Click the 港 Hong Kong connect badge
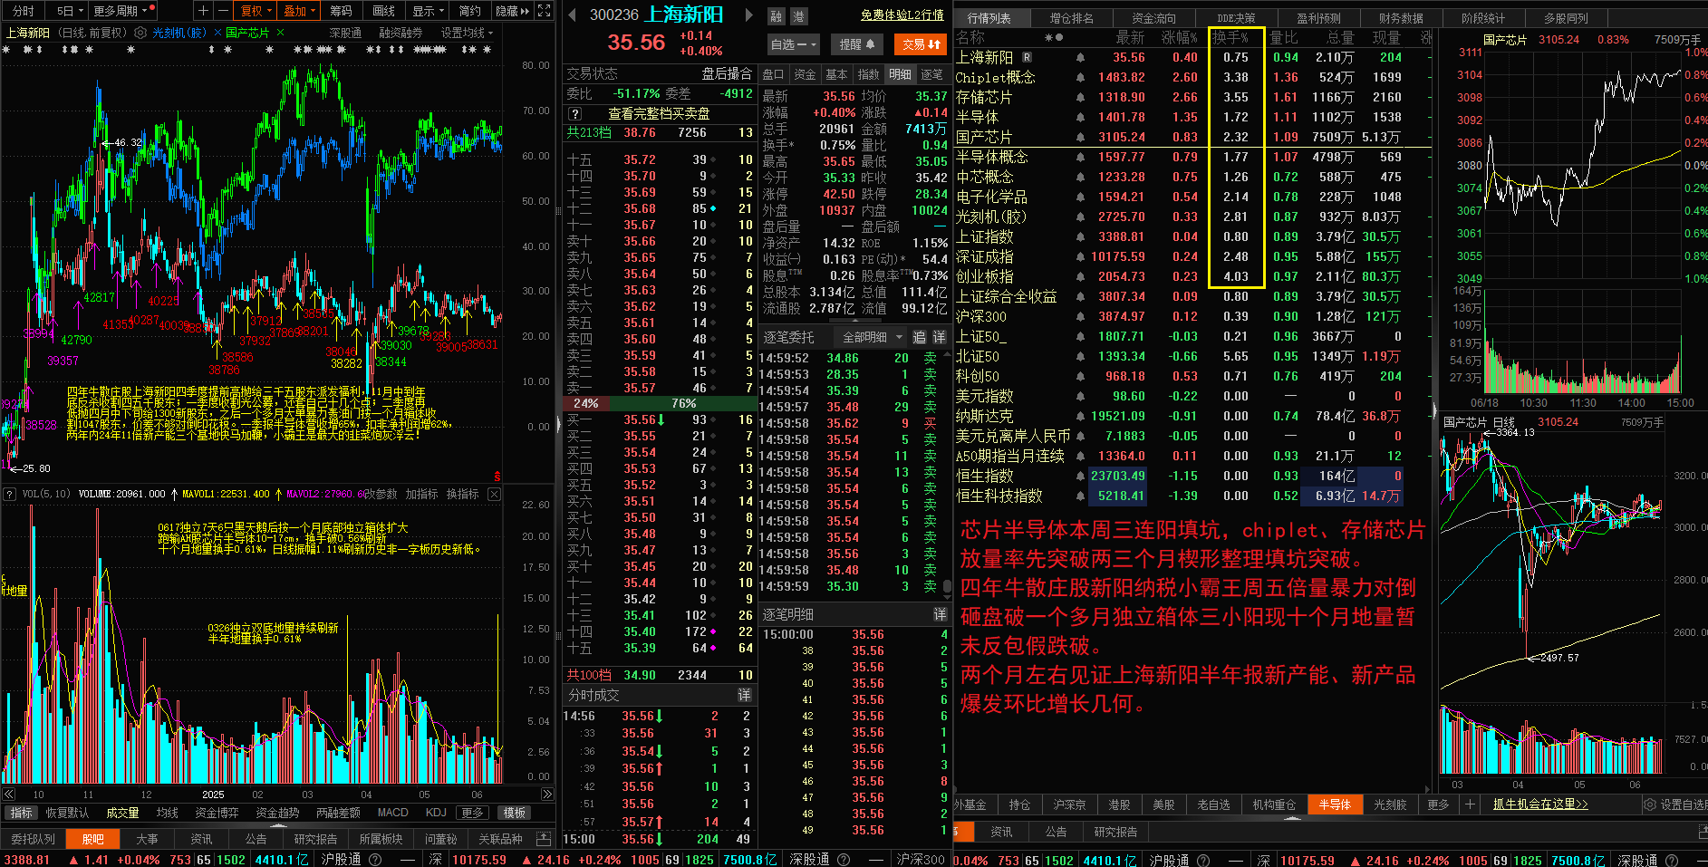The width and height of the screenshot is (1708, 867). 798,16
